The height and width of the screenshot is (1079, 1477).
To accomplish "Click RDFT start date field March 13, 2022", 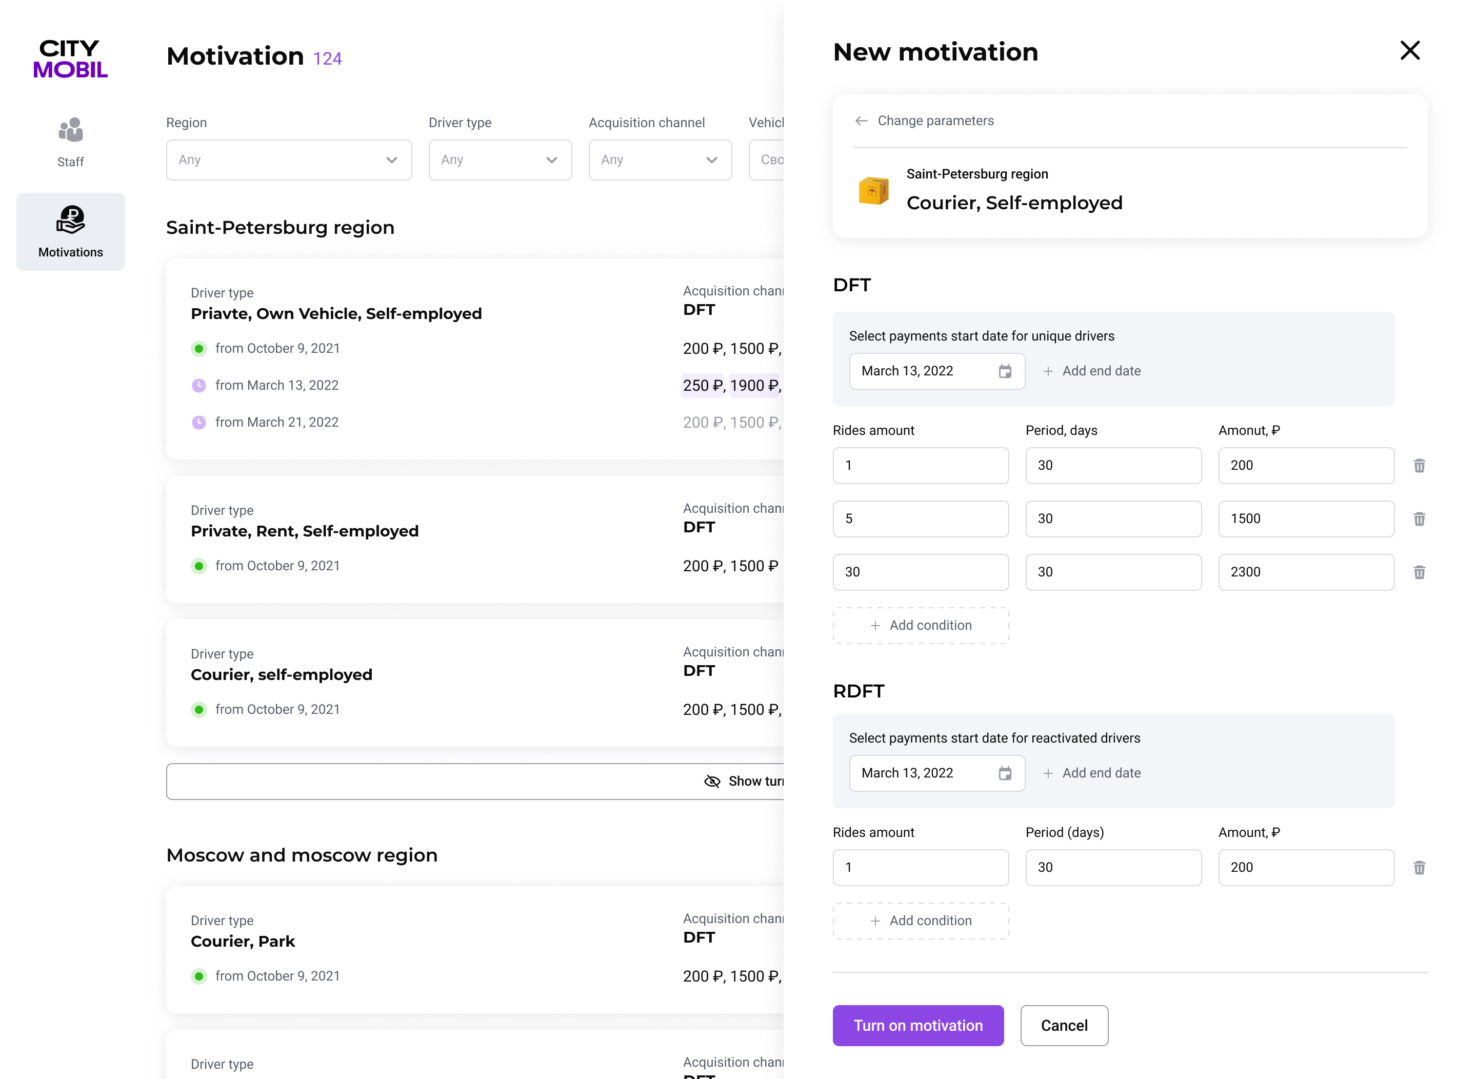I will click(937, 773).
